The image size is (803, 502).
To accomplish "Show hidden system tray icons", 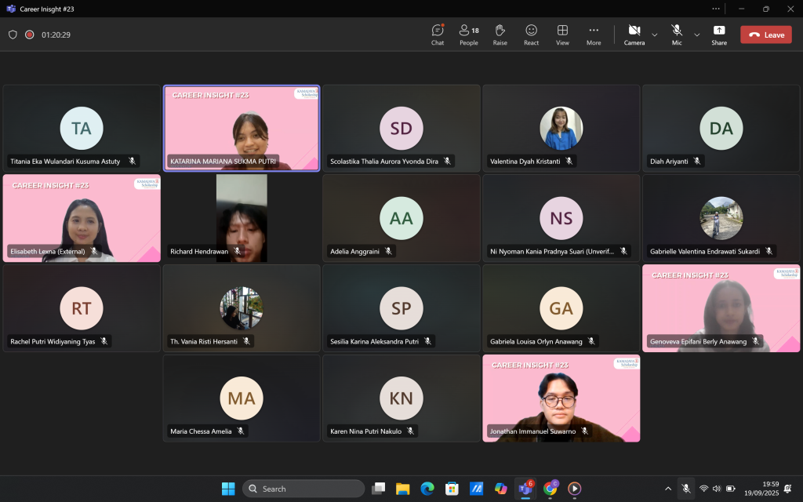I will tap(668, 489).
